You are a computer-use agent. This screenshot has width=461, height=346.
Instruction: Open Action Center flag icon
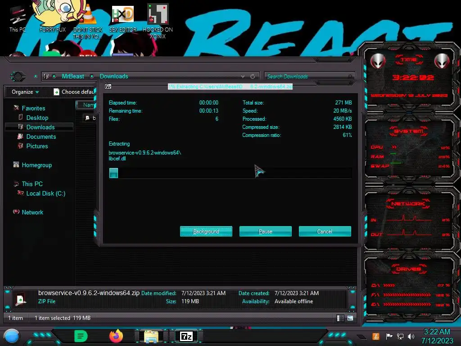[x=389, y=336]
